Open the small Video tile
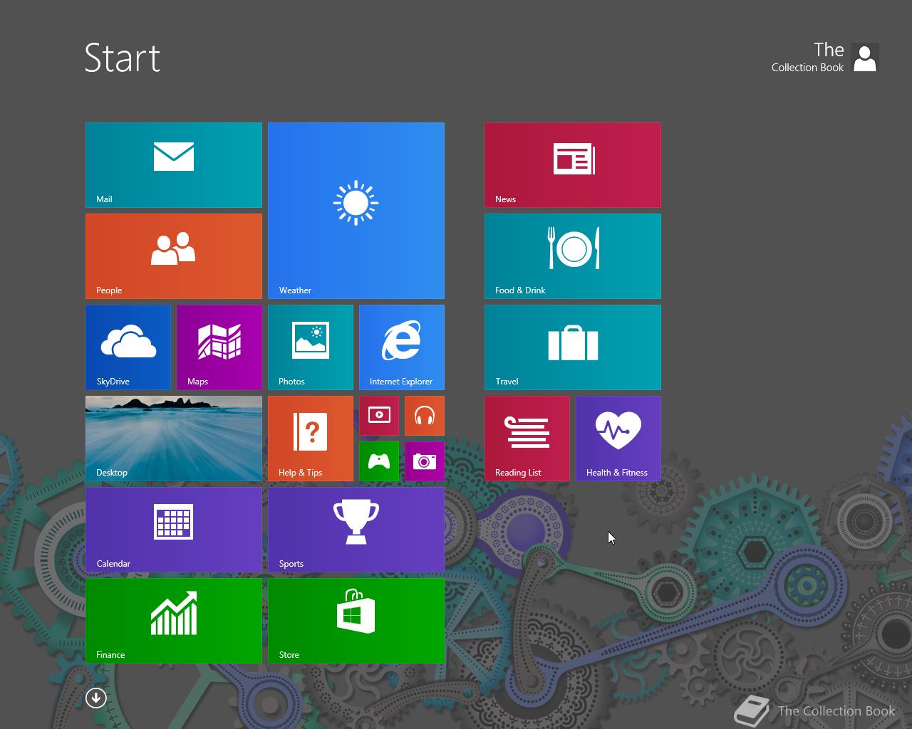Screen dimensions: 912x729 click(x=379, y=416)
